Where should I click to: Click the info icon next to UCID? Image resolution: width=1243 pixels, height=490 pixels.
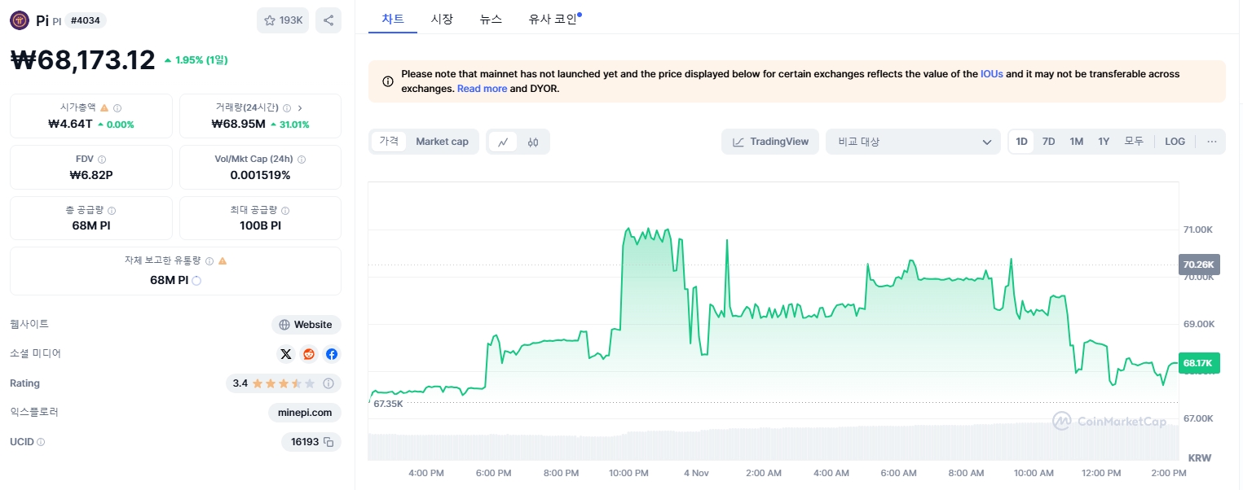coord(41,442)
